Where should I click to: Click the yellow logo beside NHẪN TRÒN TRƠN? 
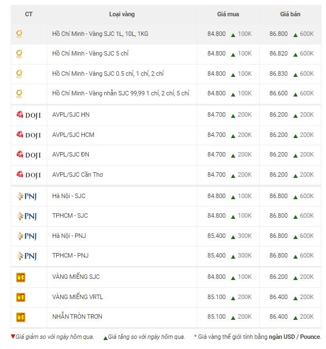[x=21, y=317]
